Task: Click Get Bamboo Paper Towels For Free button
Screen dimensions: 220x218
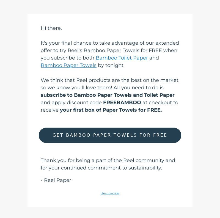Action: pos(110,135)
